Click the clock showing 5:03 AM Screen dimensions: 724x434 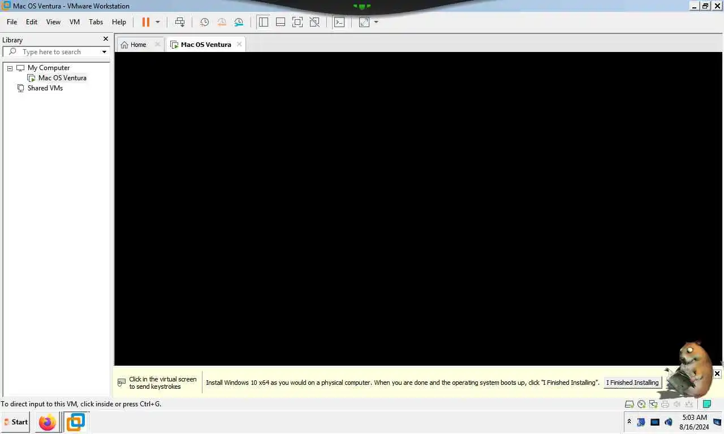[694, 418]
